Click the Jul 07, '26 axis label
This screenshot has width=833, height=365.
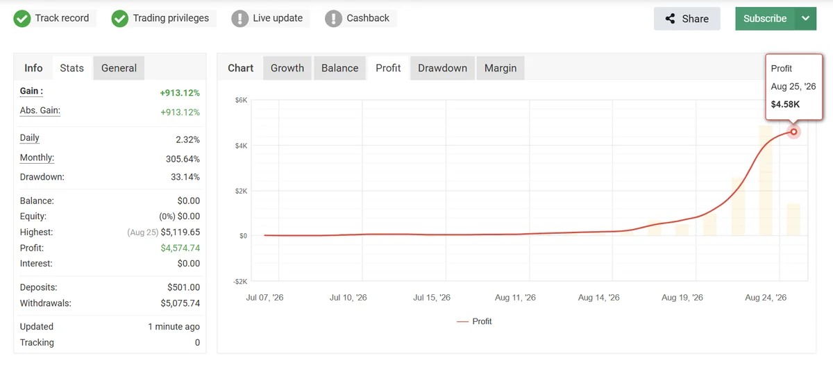[x=265, y=298]
